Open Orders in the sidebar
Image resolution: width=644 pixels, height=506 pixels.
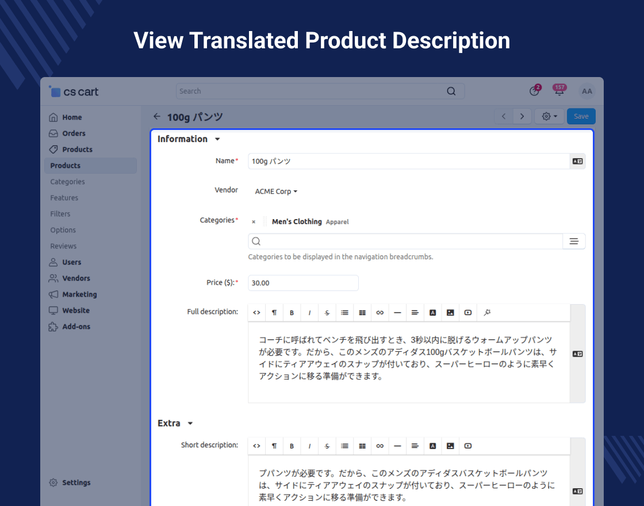click(x=74, y=133)
